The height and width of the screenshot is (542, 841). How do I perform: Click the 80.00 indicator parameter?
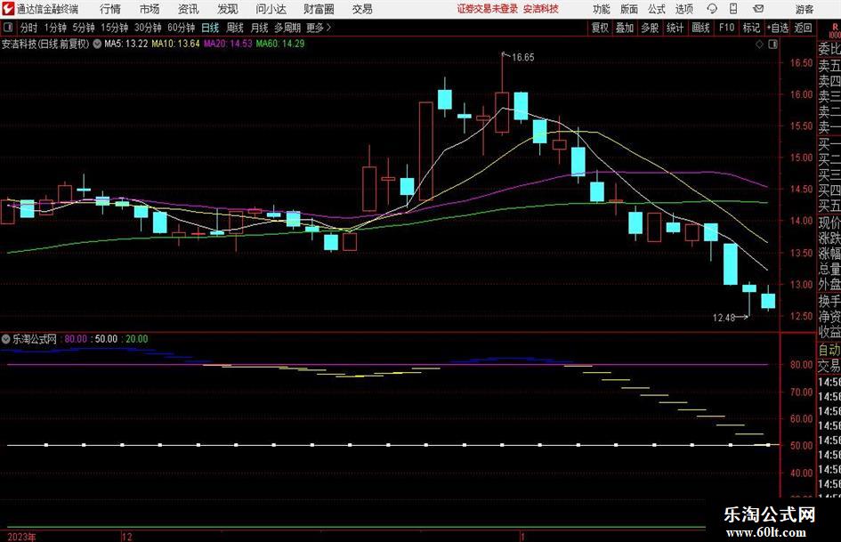[76, 339]
